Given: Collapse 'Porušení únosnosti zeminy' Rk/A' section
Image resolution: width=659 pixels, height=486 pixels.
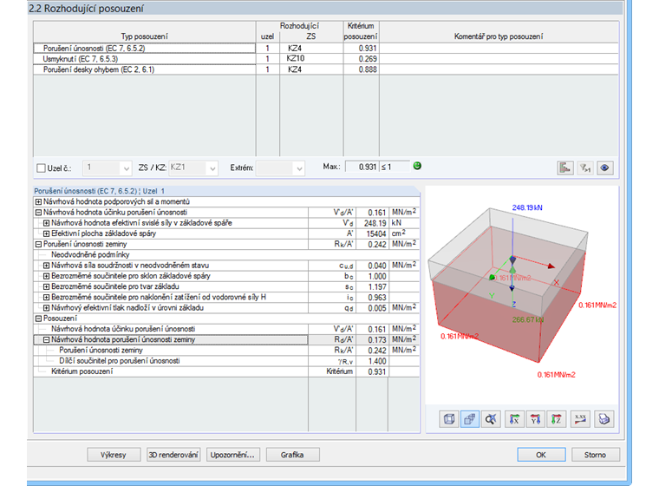Looking at the screenshot, I should point(39,244).
